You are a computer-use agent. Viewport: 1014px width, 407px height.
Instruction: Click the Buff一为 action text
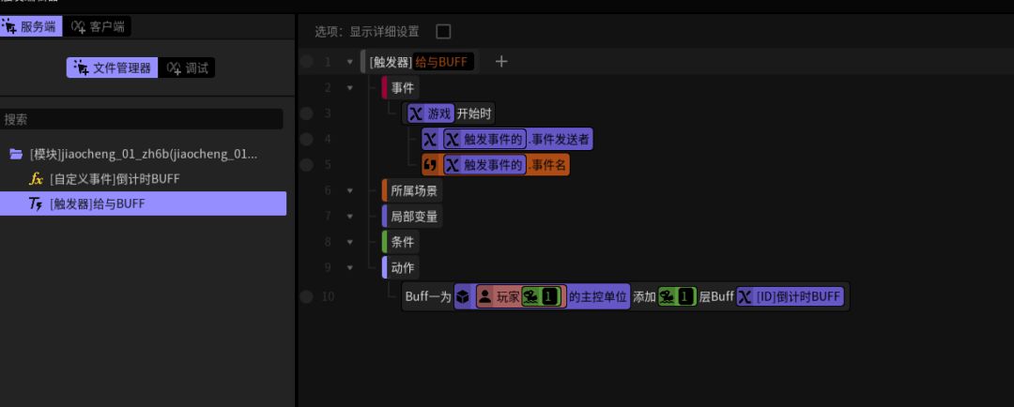click(x=428, y=296)
